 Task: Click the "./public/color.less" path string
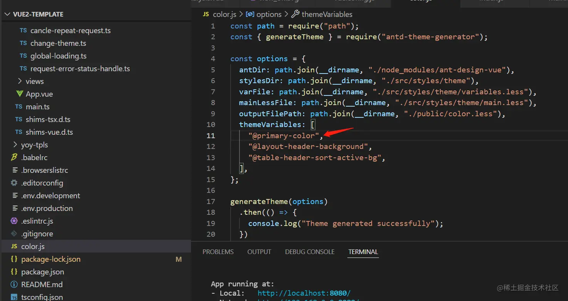(451, 114)
